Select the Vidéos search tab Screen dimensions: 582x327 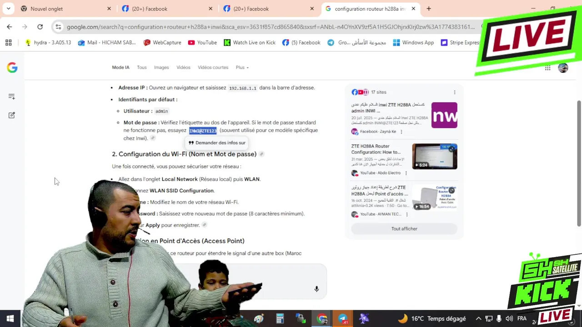tap(183, 67)
